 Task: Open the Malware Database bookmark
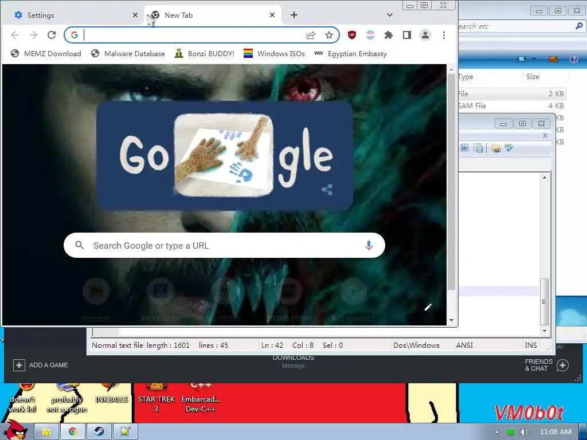point(128,53)
